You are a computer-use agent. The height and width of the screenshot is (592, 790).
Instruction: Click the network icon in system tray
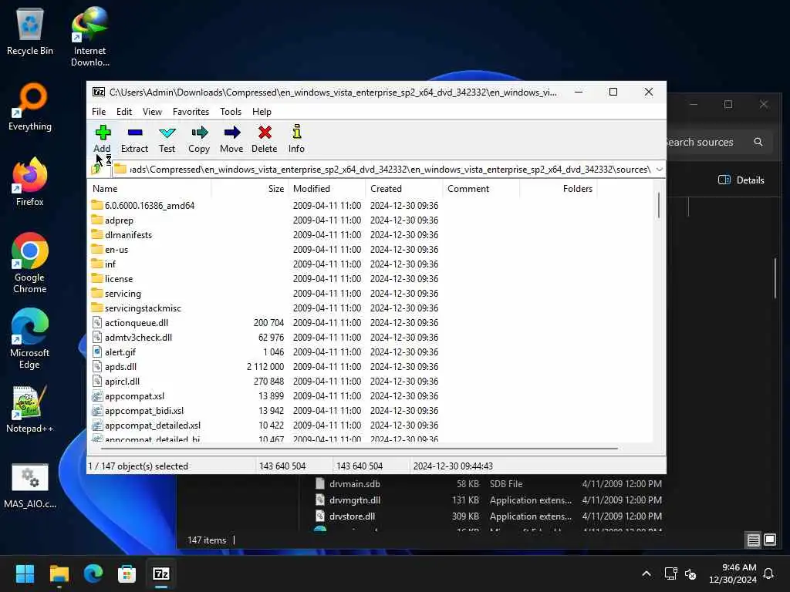pyautogui.click(x=670, y=573)
